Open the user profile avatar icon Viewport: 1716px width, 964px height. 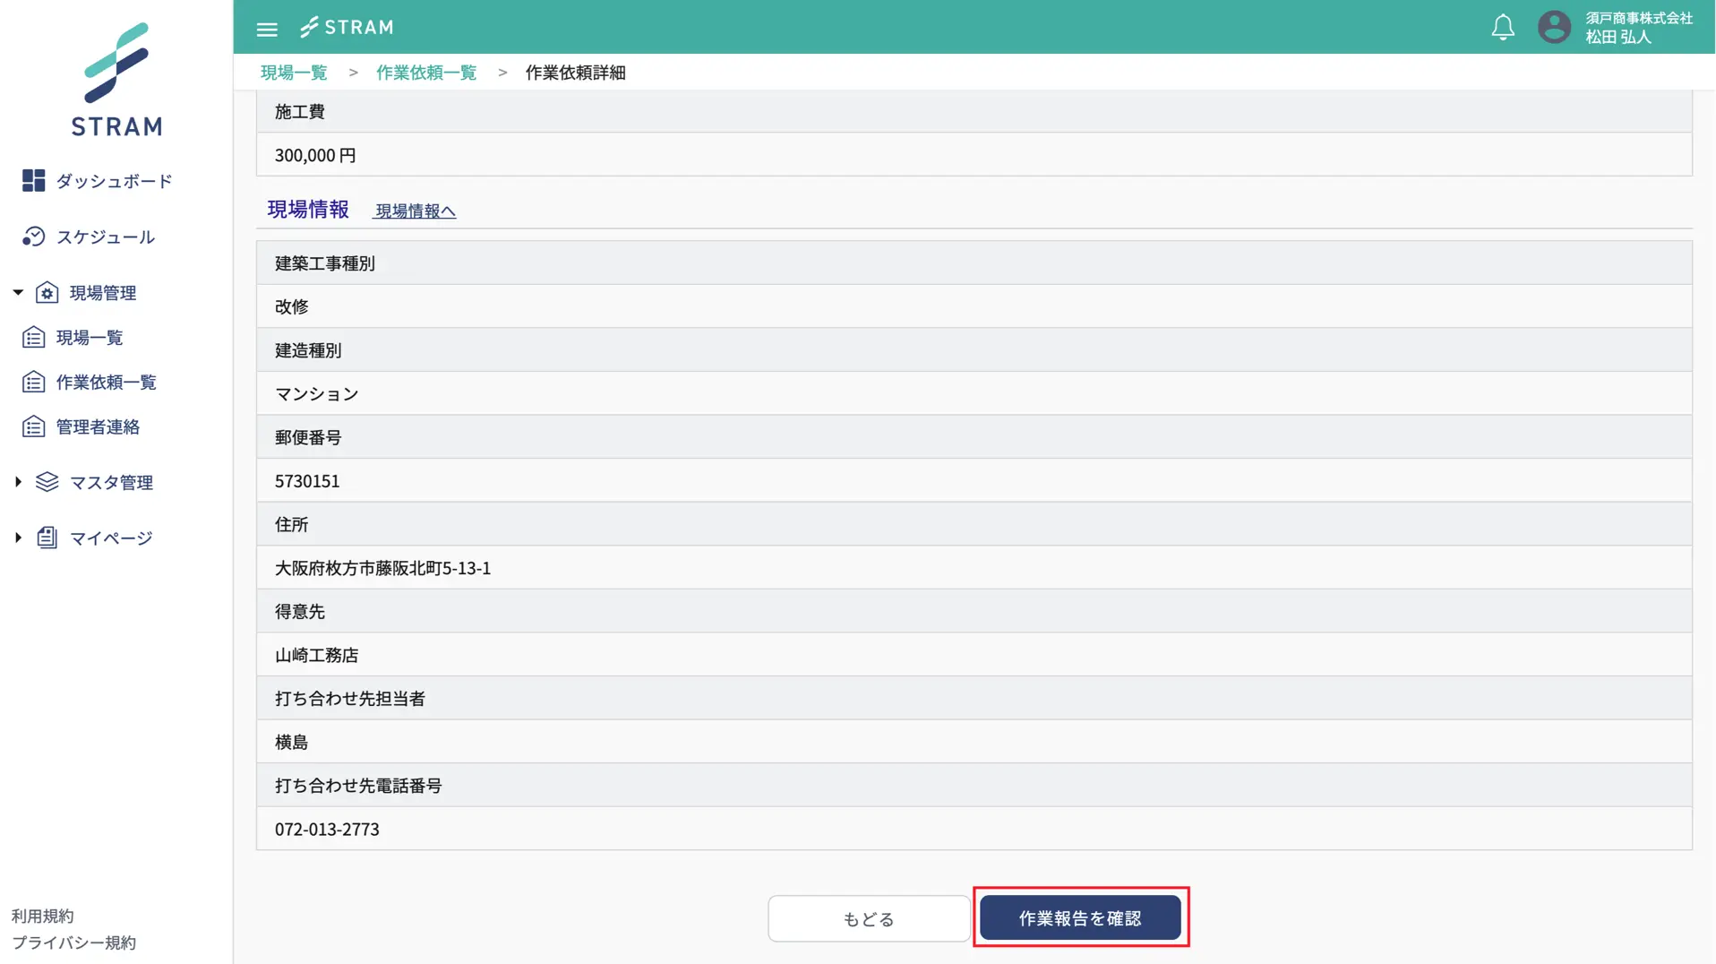coord(1554,27)
